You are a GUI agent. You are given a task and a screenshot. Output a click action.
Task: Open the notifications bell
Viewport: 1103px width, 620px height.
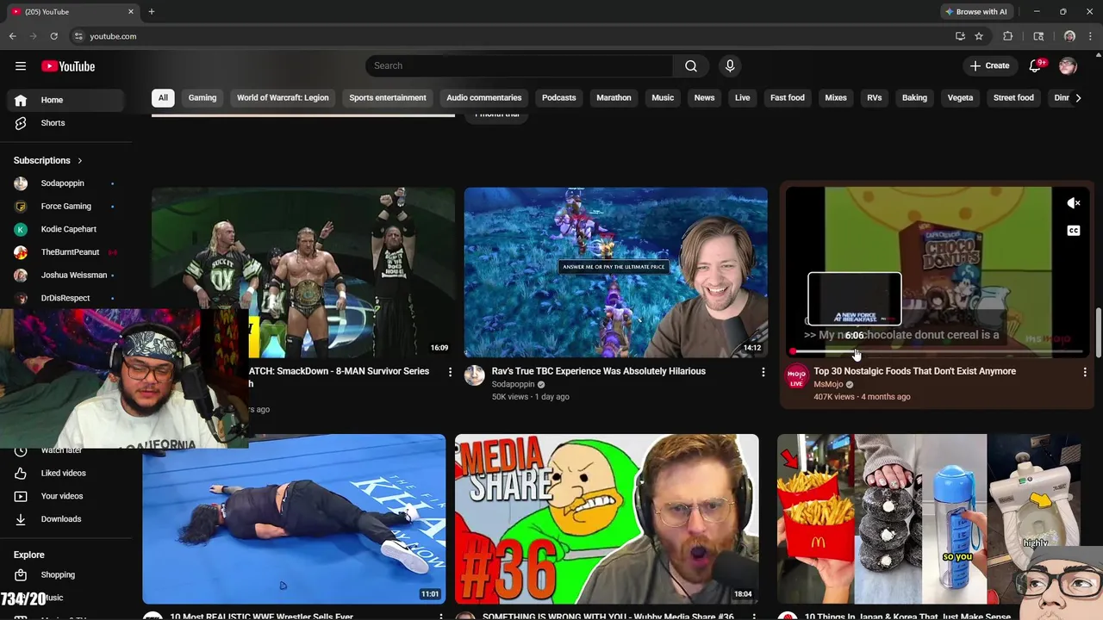point(1036,66)
